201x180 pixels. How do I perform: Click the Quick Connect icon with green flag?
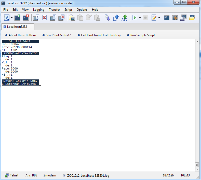(17, 18)
